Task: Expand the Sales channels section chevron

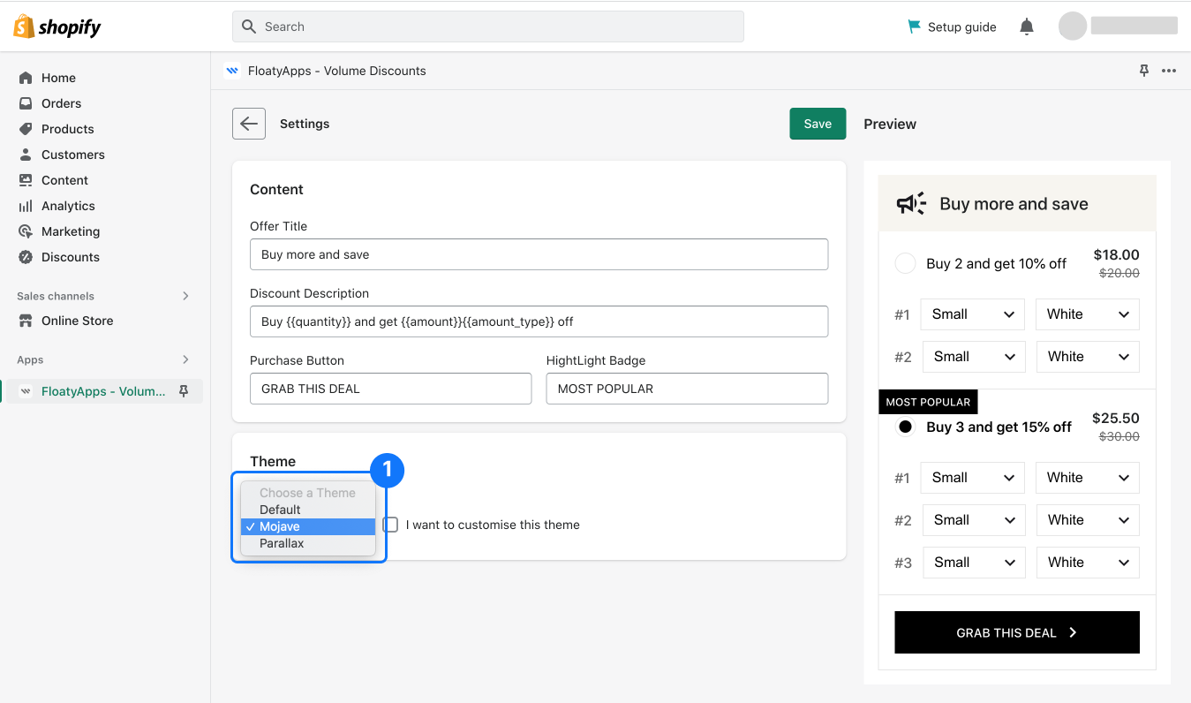Action: click(185, 296)
